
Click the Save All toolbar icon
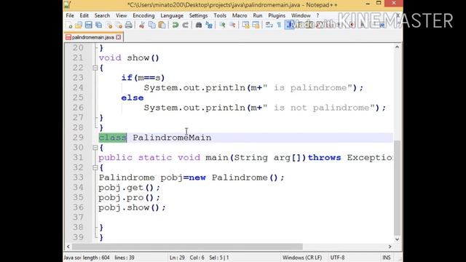click(x=98, y=25)
